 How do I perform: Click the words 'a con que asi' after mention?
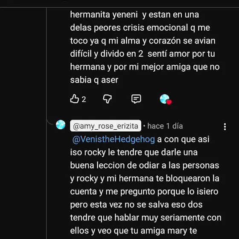pos(183,139)
